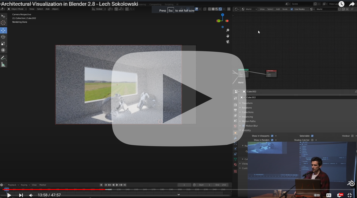The width and height of the screenshot is (357, 198).
Task: Click the timeline End frame field
Action: click(x=221, y=185)
